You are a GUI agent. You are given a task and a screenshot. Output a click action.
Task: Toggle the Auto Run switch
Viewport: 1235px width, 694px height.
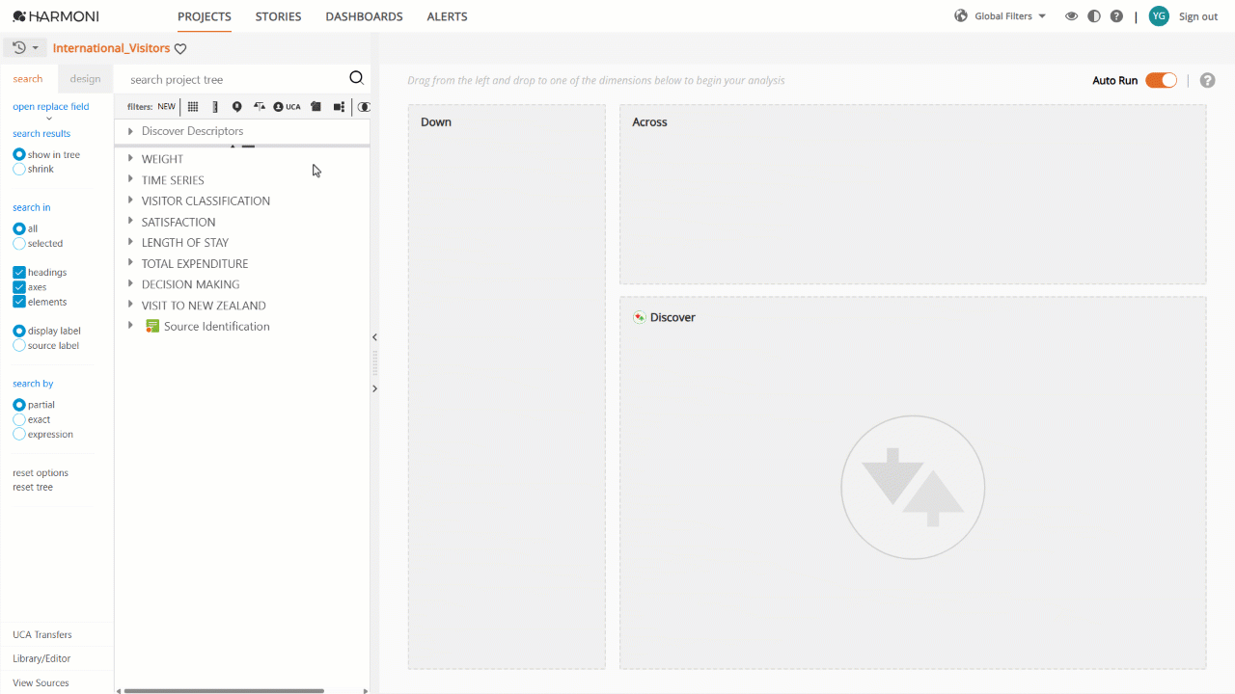[x=1161, y=80]
